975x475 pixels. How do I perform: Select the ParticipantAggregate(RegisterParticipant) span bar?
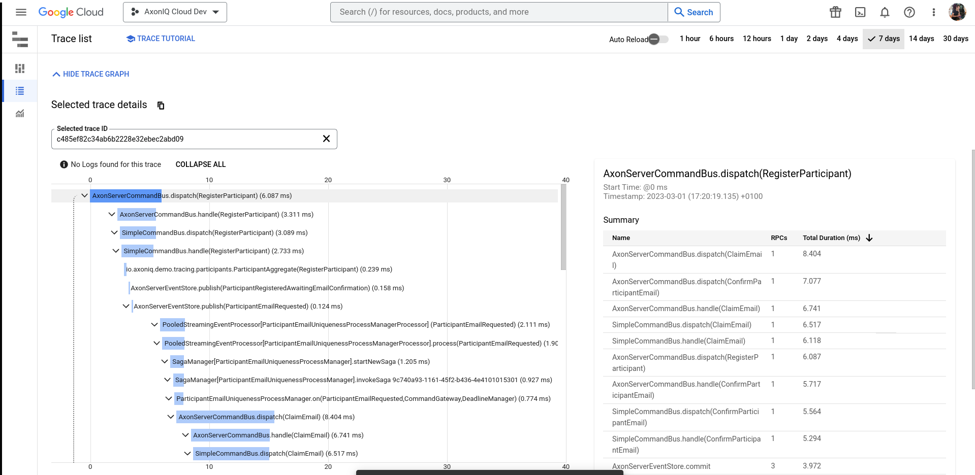point(125,269)
